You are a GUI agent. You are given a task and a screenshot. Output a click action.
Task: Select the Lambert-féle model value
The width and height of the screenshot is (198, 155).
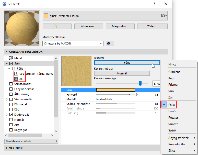104,99
